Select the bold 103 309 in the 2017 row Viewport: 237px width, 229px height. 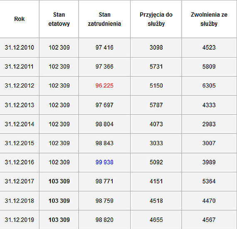click(x=59, y=181)
